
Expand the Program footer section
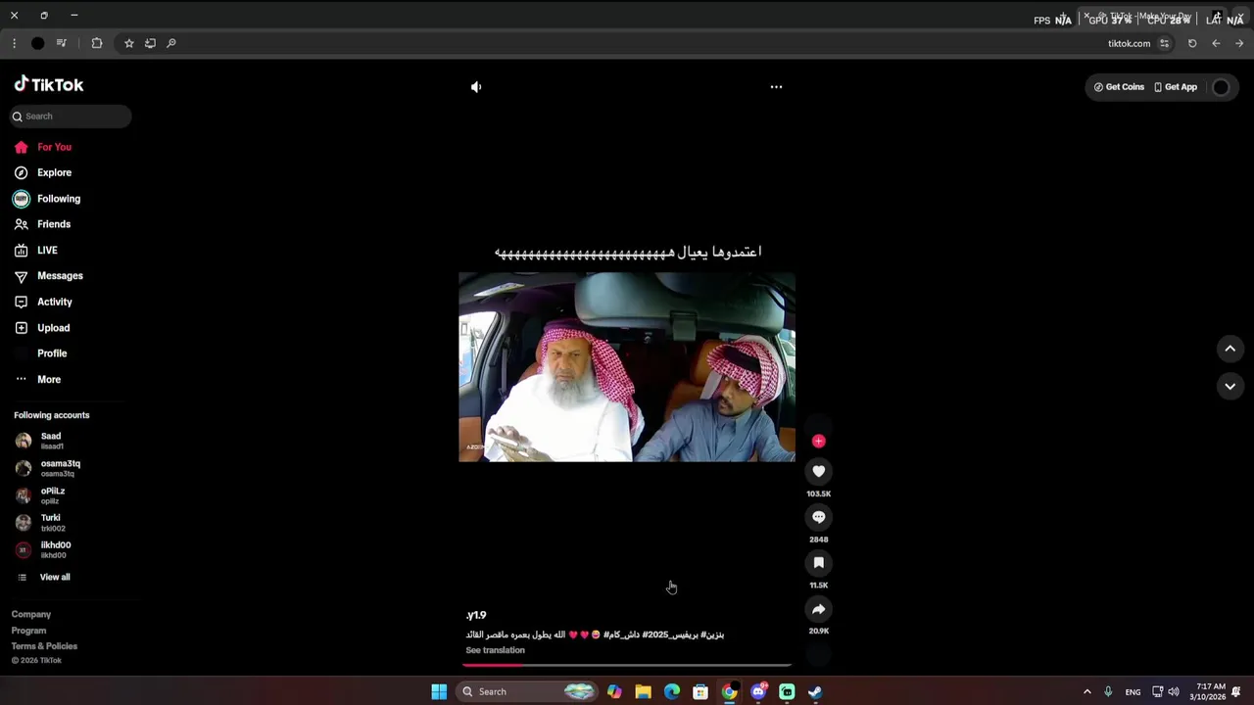[28, 631]
